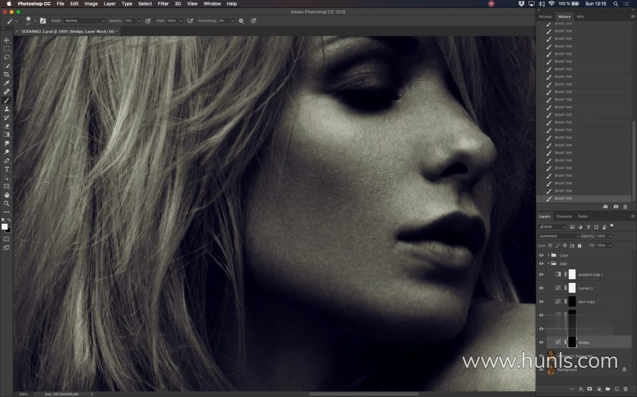Activate the Horizontal Type tool
This screenshot has height=397, width=637.
[x=7, y=169]
